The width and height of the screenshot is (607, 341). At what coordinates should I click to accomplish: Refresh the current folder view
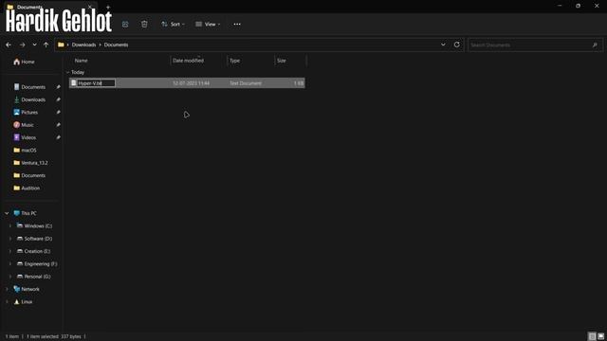[x=457, y=45]
